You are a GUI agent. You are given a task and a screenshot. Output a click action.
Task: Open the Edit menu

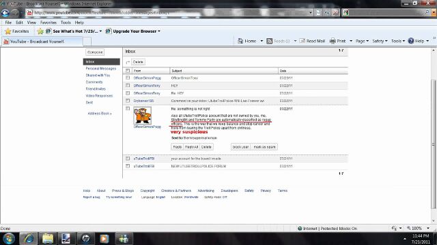coord(19,22)
